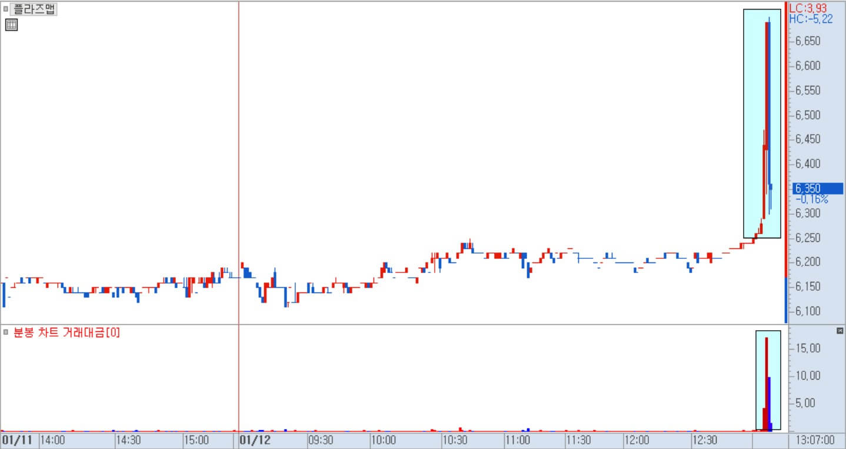846x449 pixels.
Task: Click the 6,100 price axis value
Action: click(808, 311)
